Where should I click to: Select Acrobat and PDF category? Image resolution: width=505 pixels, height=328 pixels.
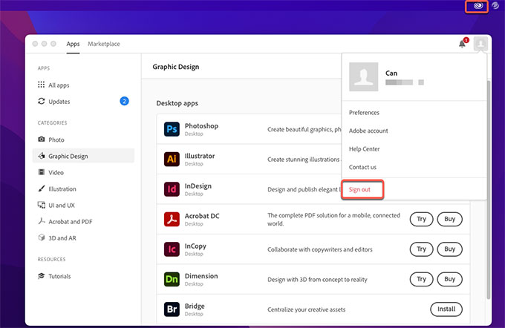[71, 221]
